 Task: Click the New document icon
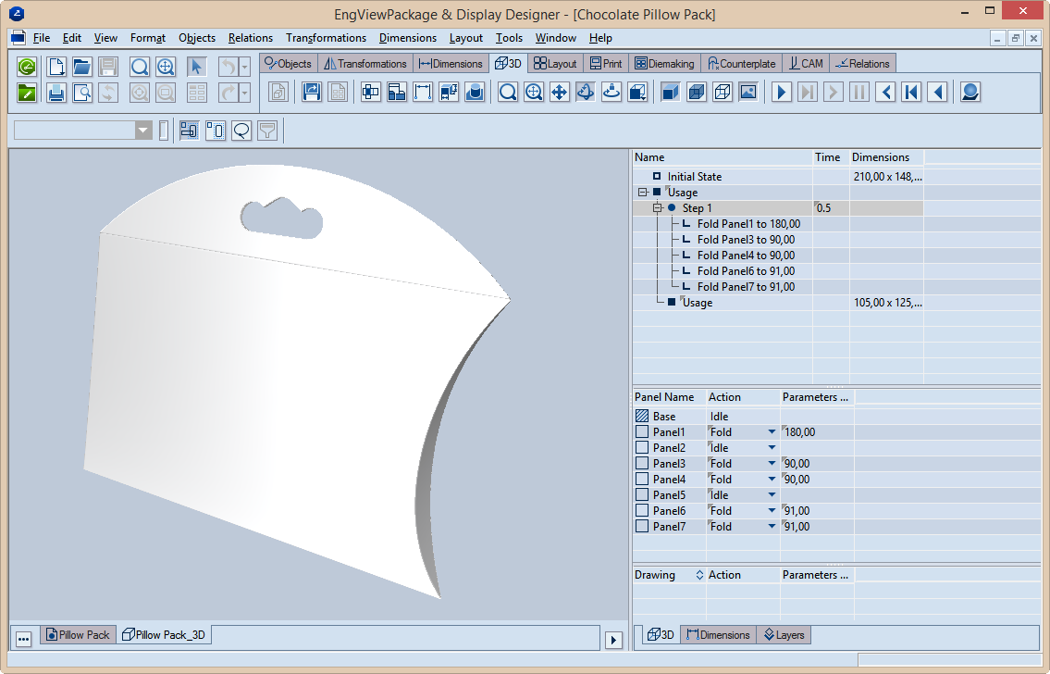pyautogui.click(x=56, y=67)
